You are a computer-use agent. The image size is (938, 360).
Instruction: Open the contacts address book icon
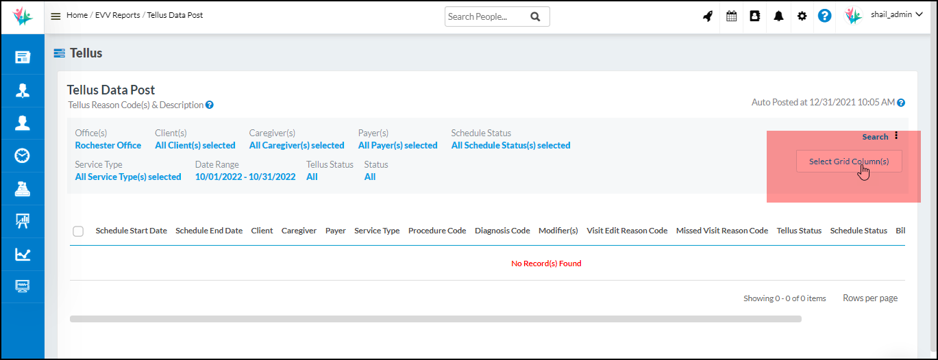tap(754, 16)
